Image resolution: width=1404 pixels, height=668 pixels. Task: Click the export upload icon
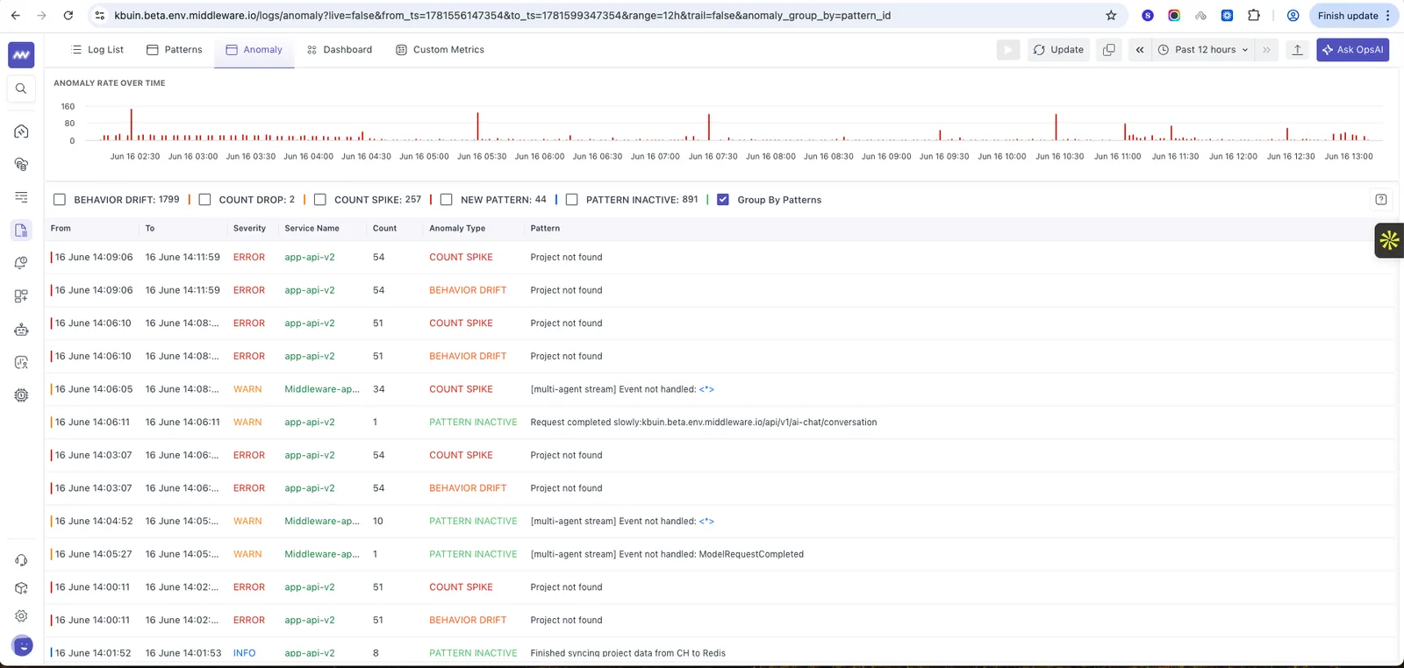point(1298,50)
